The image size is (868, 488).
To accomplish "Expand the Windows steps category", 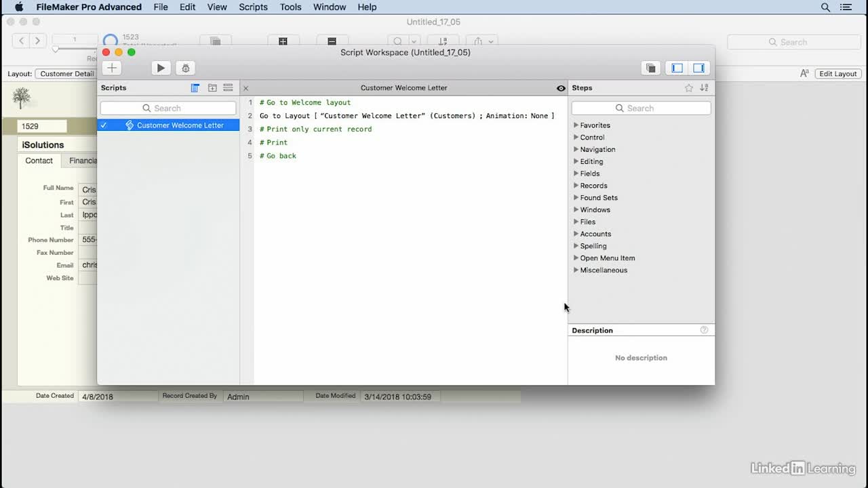I will [x=576, y=210].
